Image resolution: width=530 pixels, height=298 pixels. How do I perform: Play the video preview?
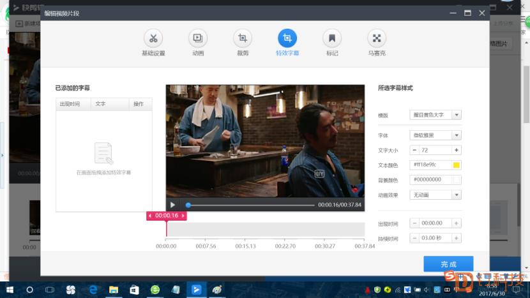[172, 205]
